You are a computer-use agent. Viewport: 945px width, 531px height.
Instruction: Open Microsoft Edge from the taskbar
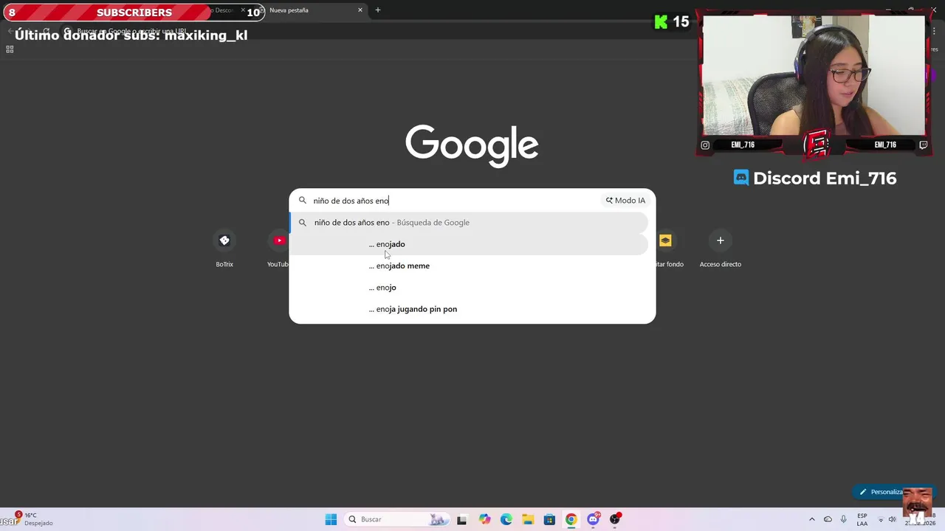(506, 519)
